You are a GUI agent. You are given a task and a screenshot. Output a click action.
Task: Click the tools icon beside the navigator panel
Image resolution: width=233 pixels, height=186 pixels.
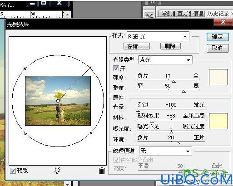pos(149,15)
